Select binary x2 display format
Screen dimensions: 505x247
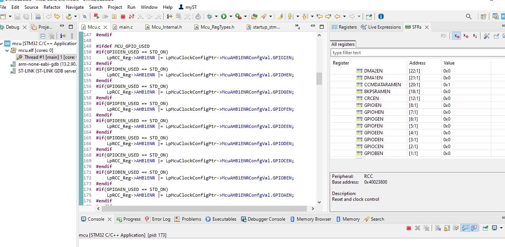(475, 36)
